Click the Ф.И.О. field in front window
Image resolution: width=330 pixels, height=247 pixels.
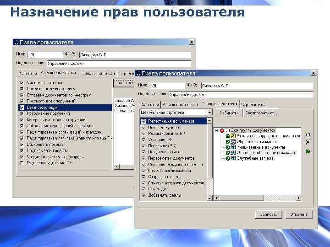(x=257, y=86)
